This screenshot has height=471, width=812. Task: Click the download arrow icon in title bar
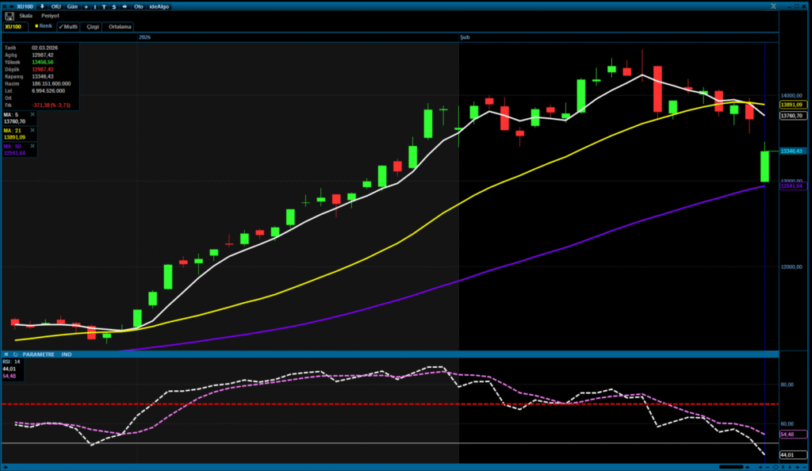(x=41, y=6)
